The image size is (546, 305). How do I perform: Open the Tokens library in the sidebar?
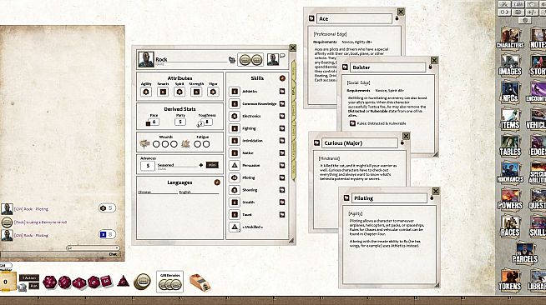click(510, 280)
